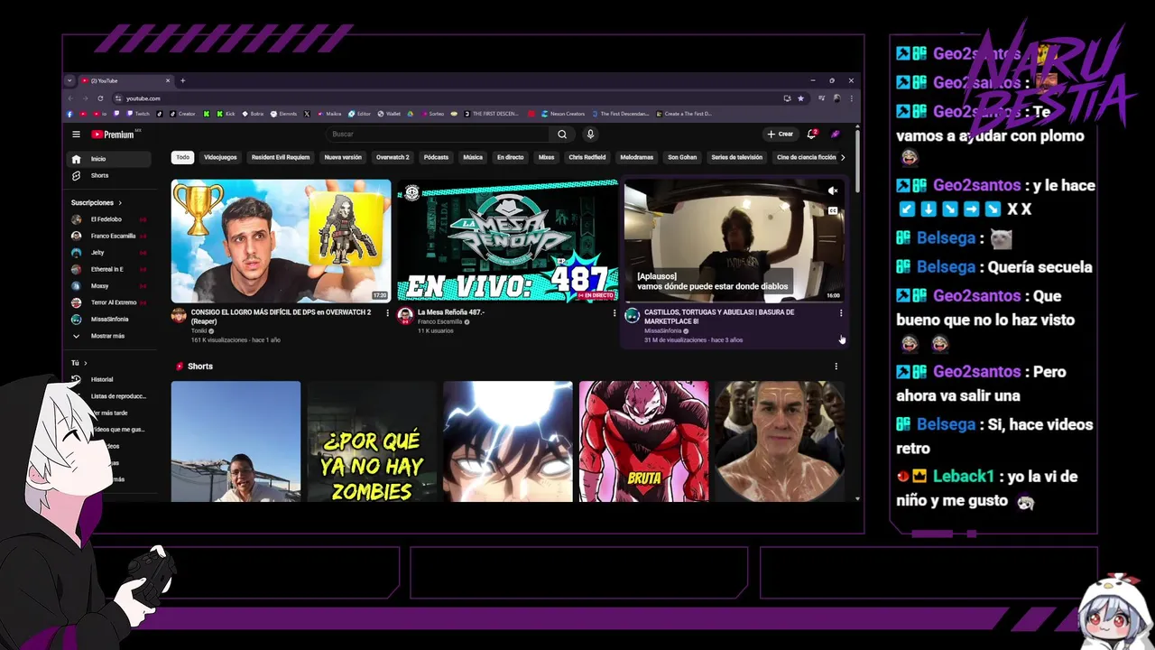
Task: Open the YouTube hamburger guide menu
Action: pos(76,135)
